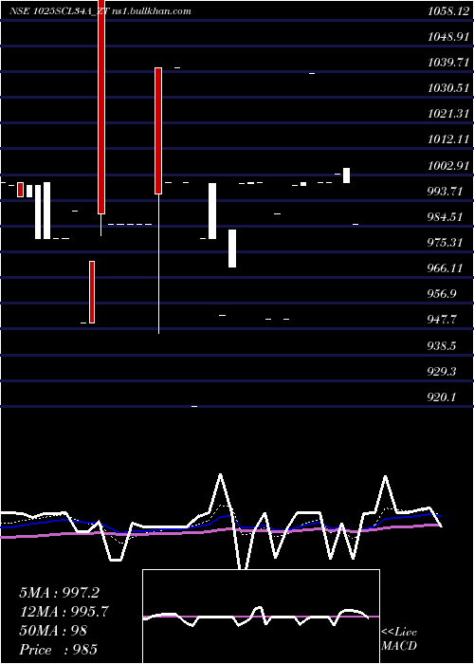474x664 pixels.
Task: Click the 956.9 price axis label
Action: tap(442, 294)
